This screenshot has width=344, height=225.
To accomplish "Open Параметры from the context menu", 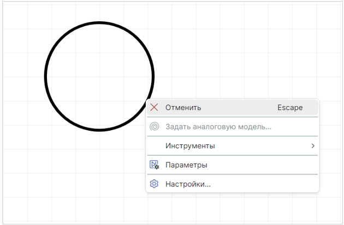I will tap(232, 165).
